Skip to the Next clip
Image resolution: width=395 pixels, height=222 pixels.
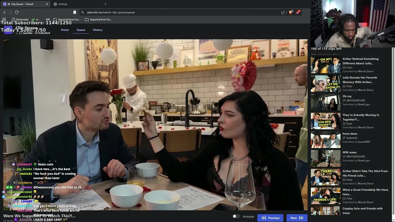coord(297,218)
